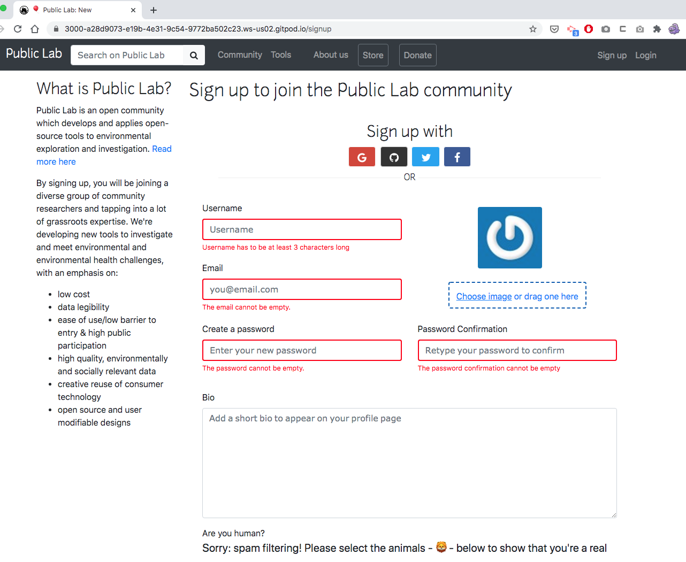Open the Pocket extension icon
This screenshot has height=562, width=686.
coord(554,29)
